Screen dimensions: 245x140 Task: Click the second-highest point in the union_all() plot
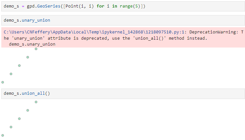[28, 110]
